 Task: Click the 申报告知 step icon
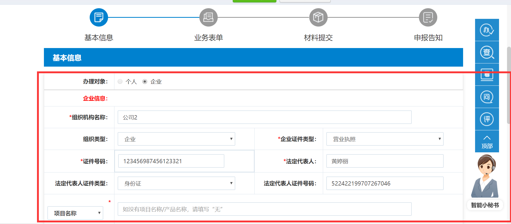tap(428, 18)
